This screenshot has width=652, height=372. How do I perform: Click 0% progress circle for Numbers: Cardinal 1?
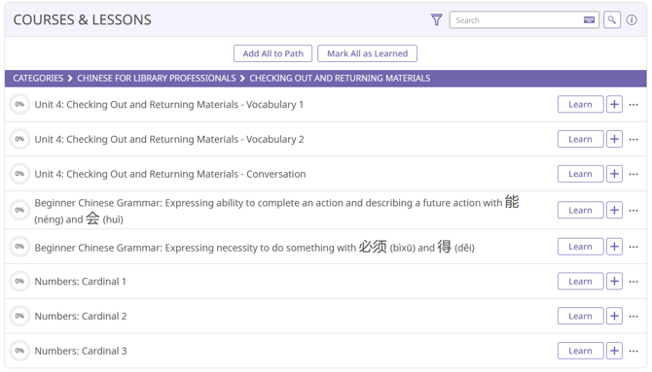(19, 282)
